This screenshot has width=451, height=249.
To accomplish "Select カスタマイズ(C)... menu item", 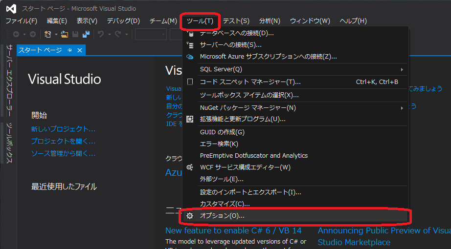I will pyautogui.click(x=295, y=204).
